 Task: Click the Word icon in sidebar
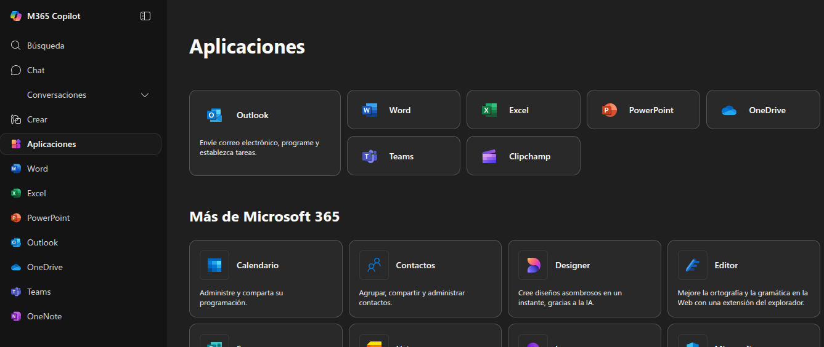click(x=16, y=169)
